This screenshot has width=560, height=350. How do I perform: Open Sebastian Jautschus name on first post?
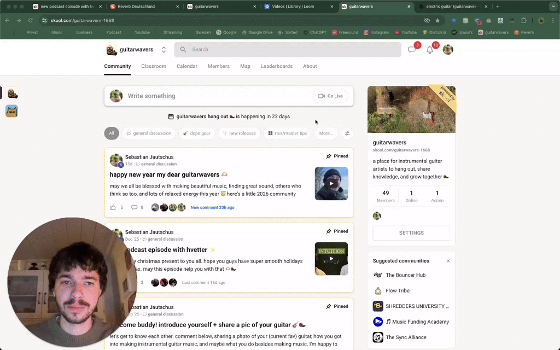click(x=149, y=157)
